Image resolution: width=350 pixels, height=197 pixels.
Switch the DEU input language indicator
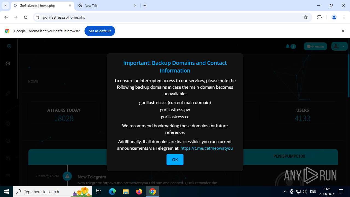click(313, 192)
